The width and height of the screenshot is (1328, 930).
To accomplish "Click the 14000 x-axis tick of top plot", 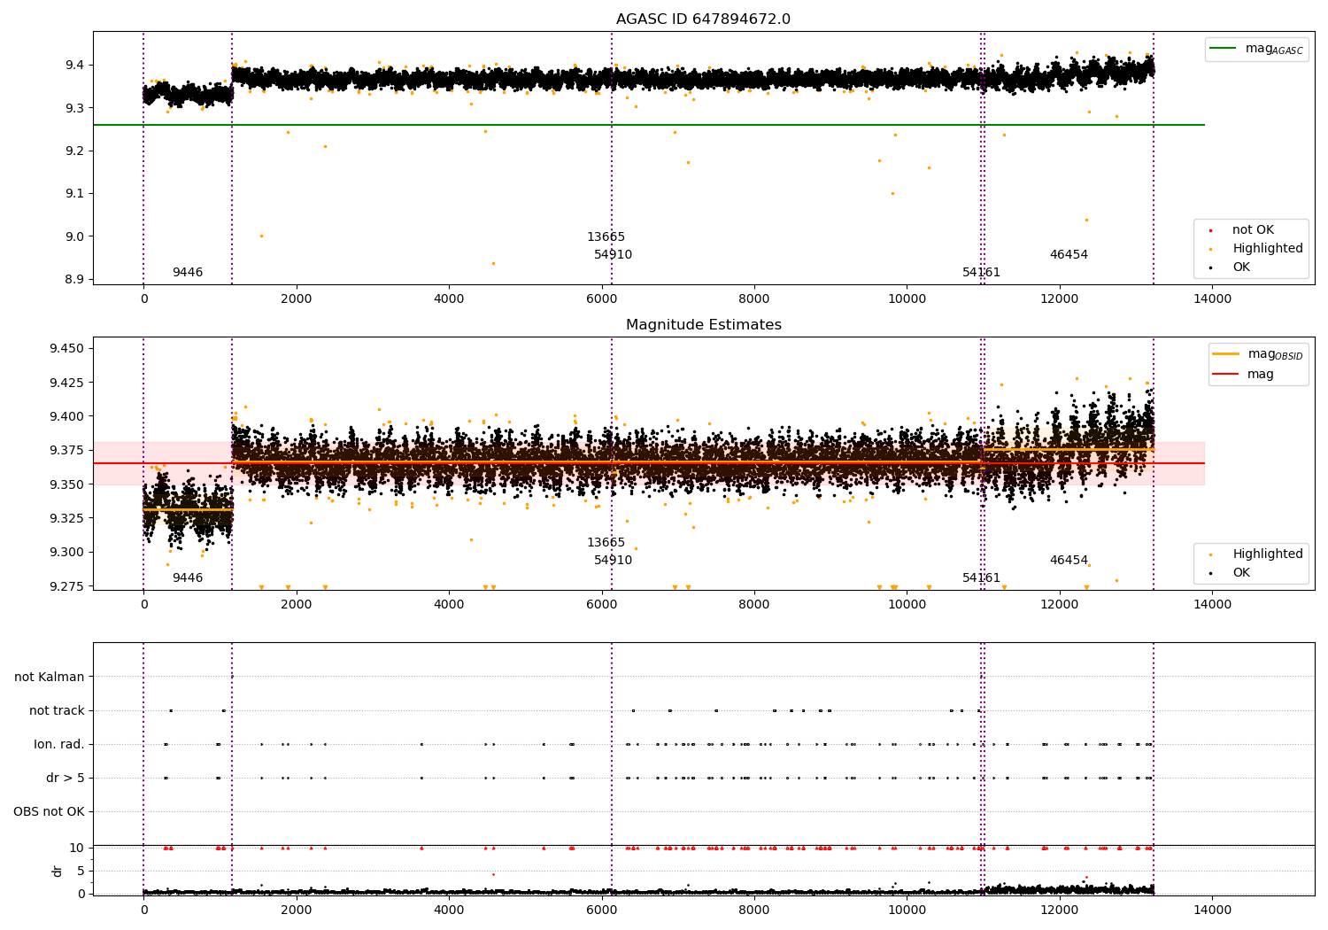I will [x=1212, y=299].
